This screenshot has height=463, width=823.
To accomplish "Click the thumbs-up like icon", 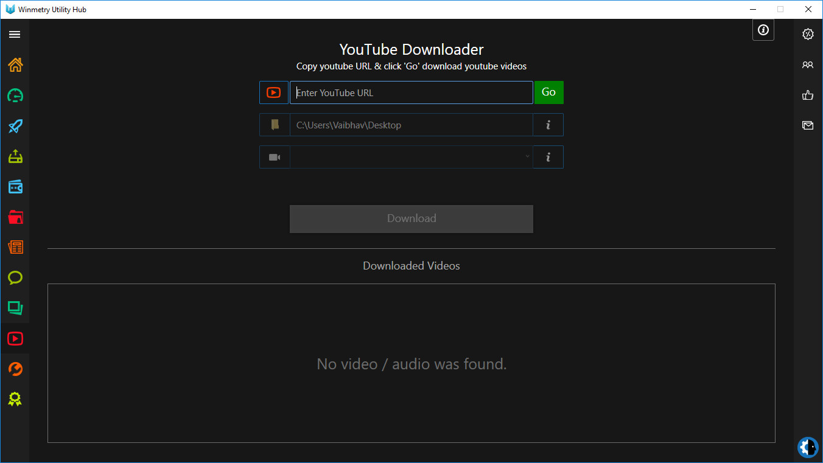I will 808,95.
